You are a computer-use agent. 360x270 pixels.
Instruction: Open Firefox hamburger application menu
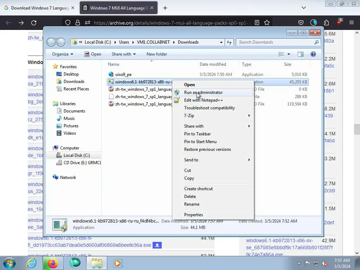352,22
